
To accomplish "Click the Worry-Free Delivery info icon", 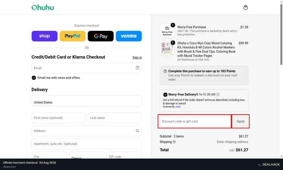I will coord(218,94).
